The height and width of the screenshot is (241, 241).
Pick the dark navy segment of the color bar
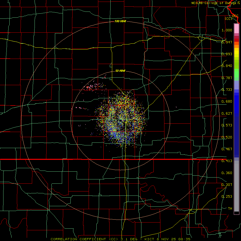236,135
